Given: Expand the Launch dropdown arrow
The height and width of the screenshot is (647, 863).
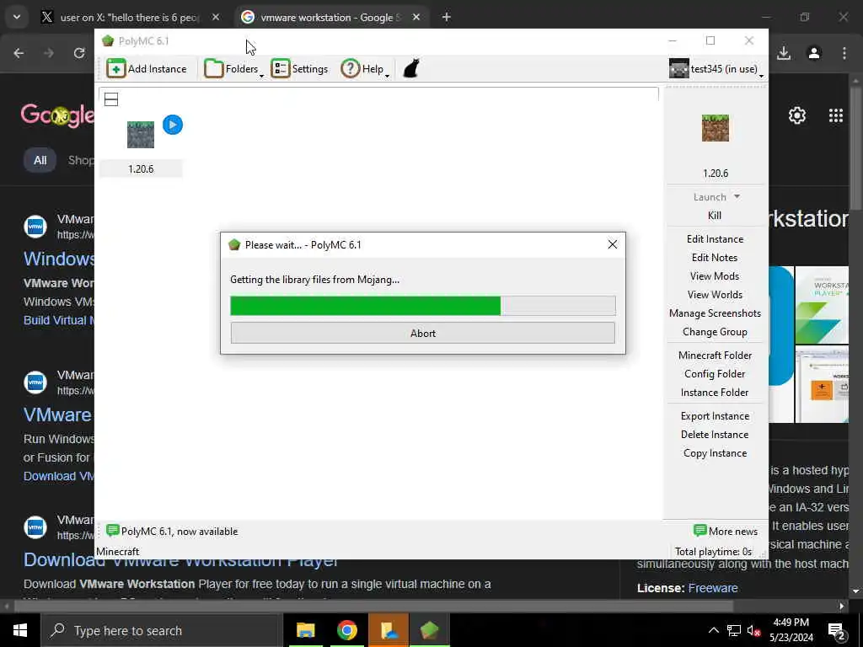Looking at the screenshot, I should tap(737, 196).
